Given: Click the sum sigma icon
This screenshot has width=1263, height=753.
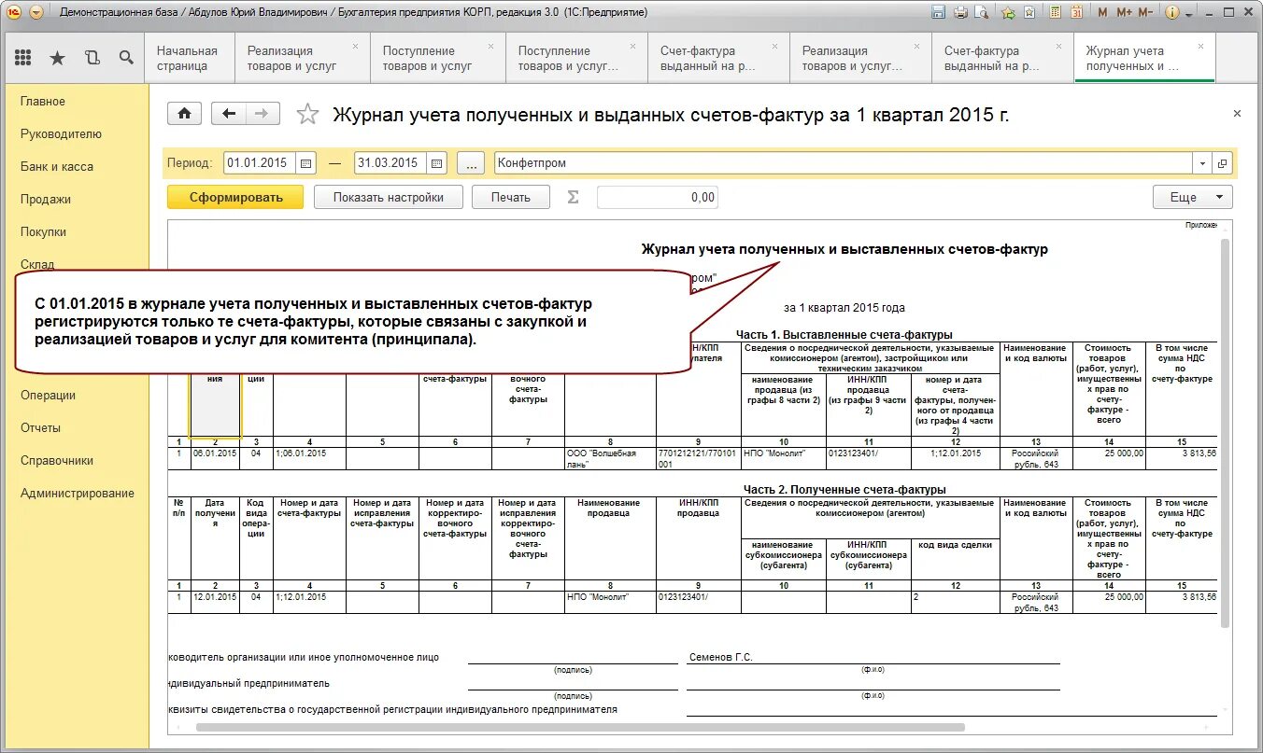Looking at the screenshot, I should 573,197.
